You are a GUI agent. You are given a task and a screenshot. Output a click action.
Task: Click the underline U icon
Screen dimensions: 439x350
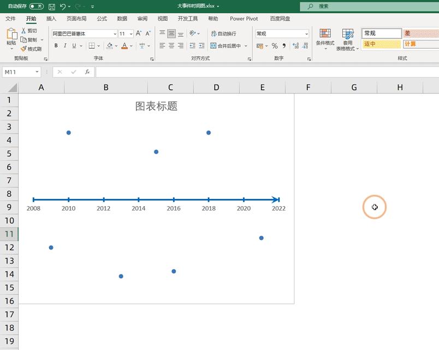coord(73,46)
